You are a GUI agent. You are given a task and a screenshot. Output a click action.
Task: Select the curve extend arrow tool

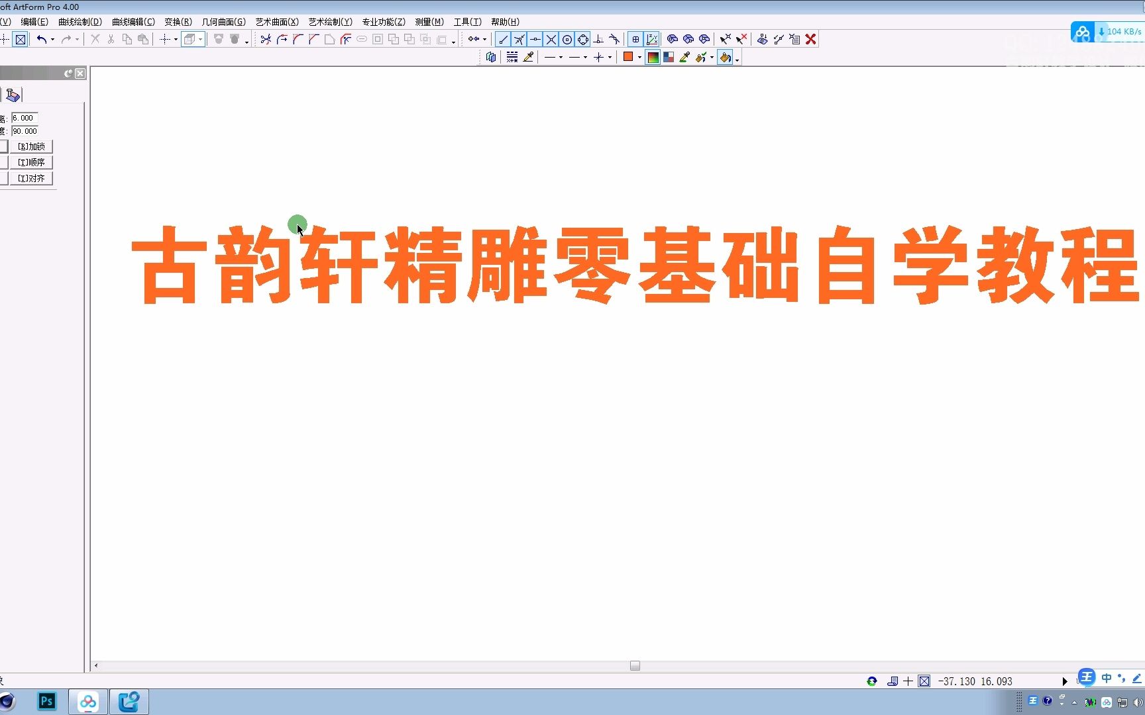tap(282, 39)
